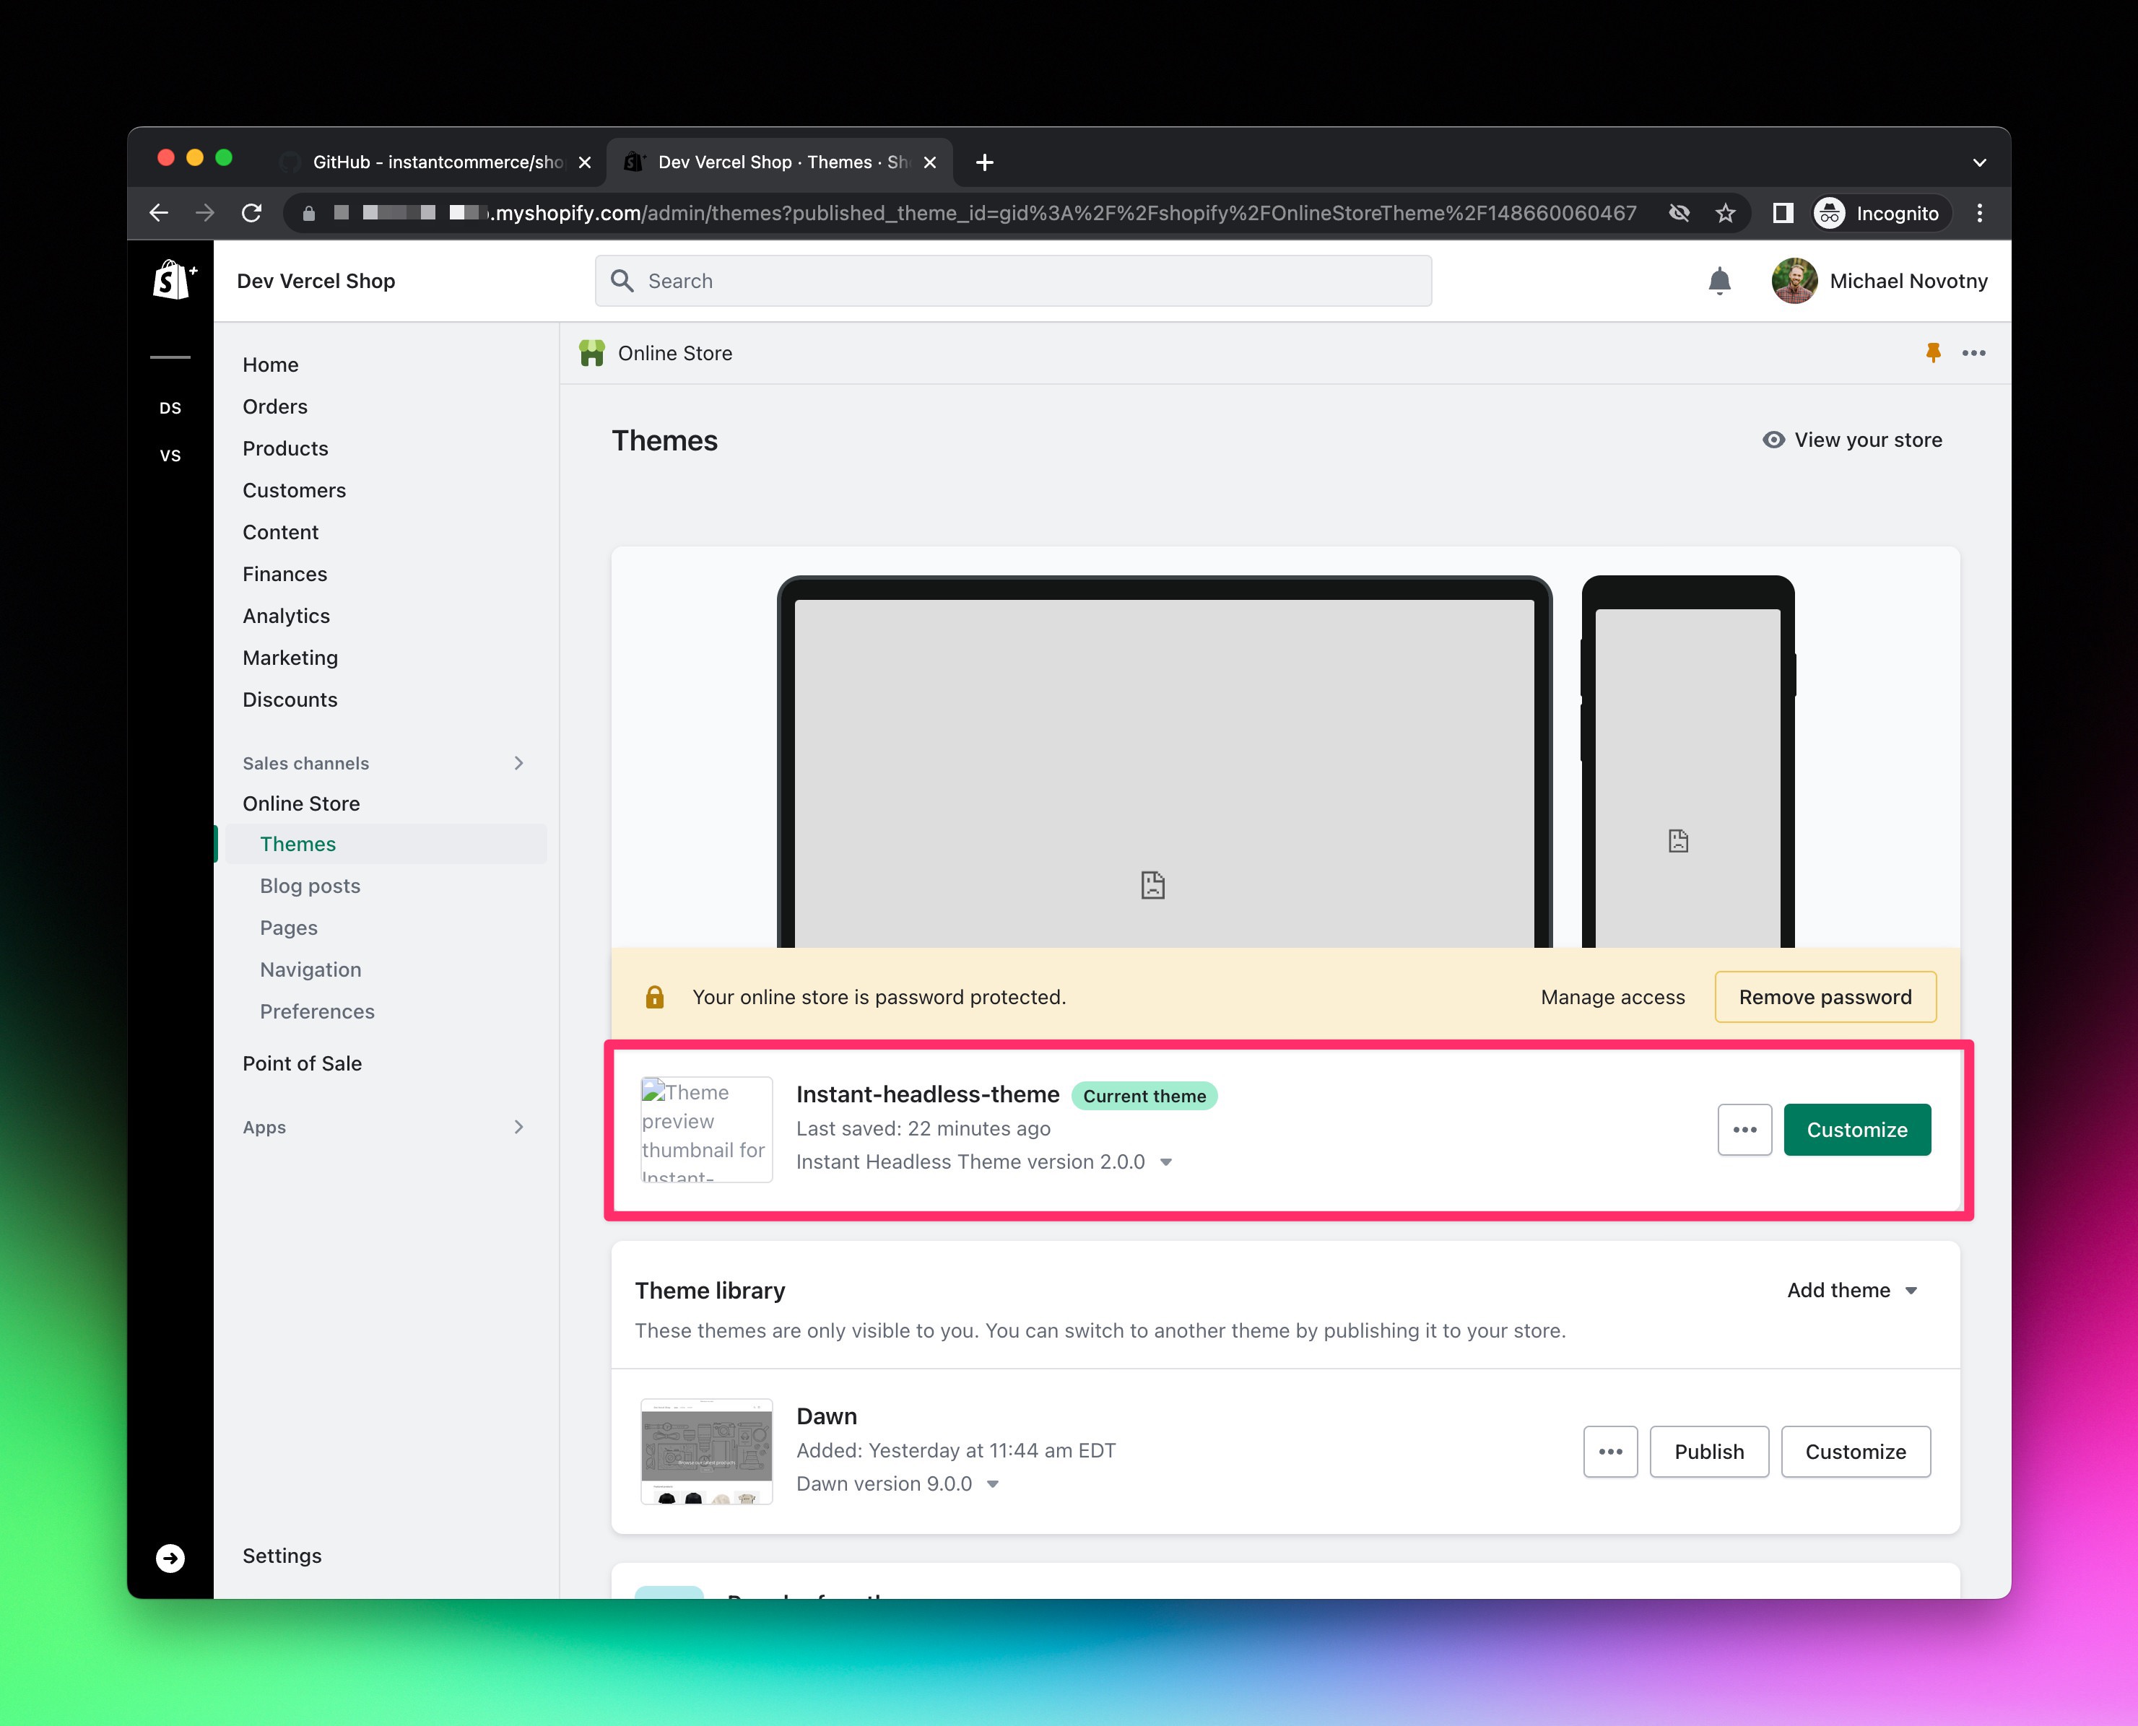This screenshot has height=1726, width=2138.
Task: Toggle the browser side panel icon
Action: click(x=1783, y=213)
